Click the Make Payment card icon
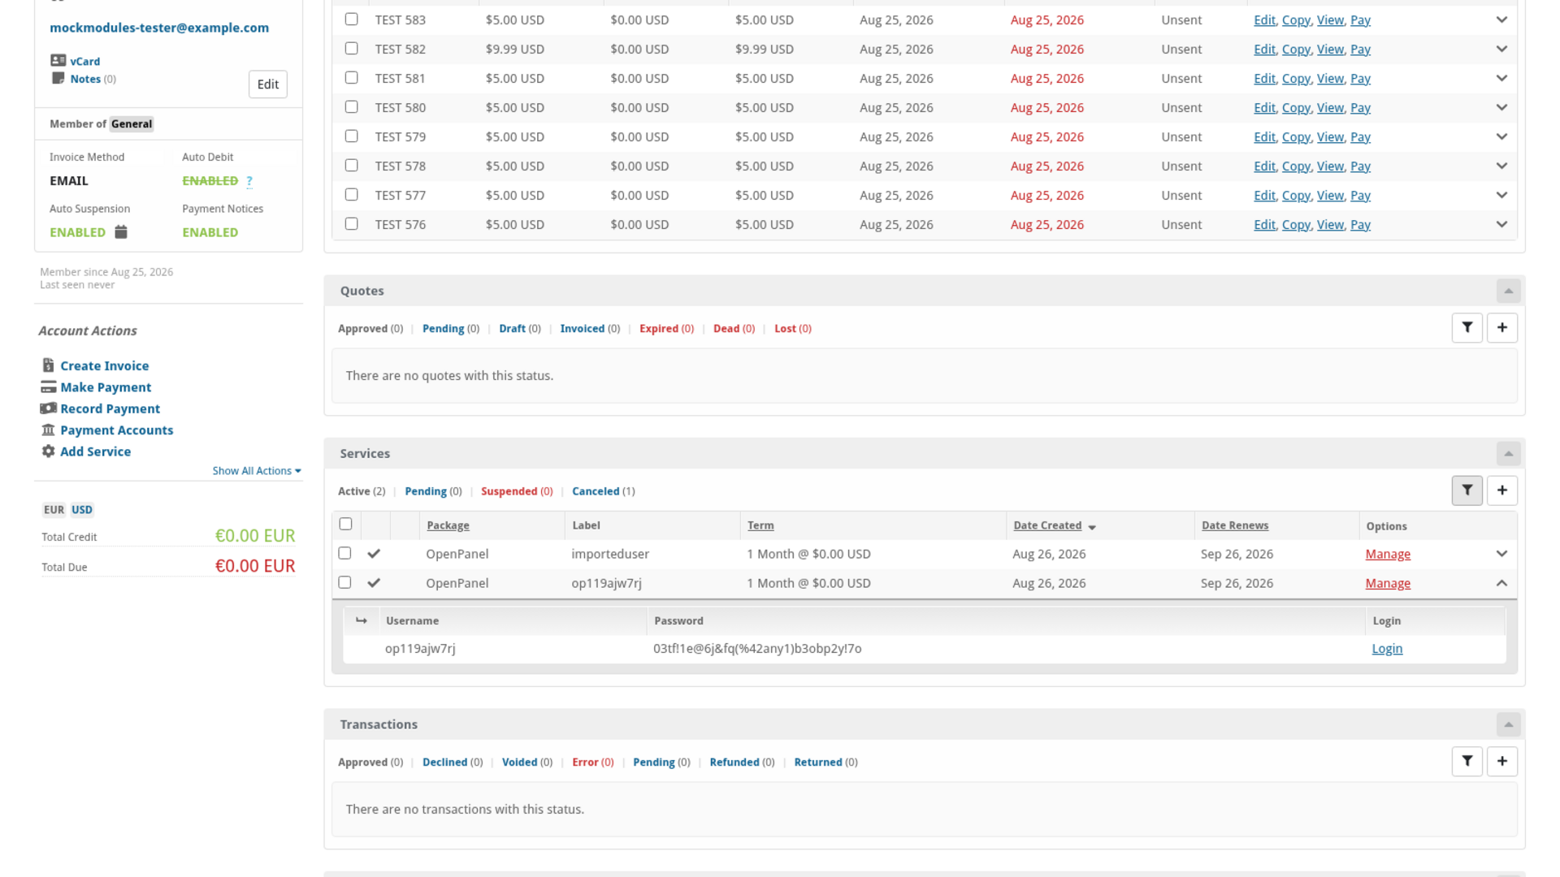Screen dimensions: 1560x877 click(48, 387)
